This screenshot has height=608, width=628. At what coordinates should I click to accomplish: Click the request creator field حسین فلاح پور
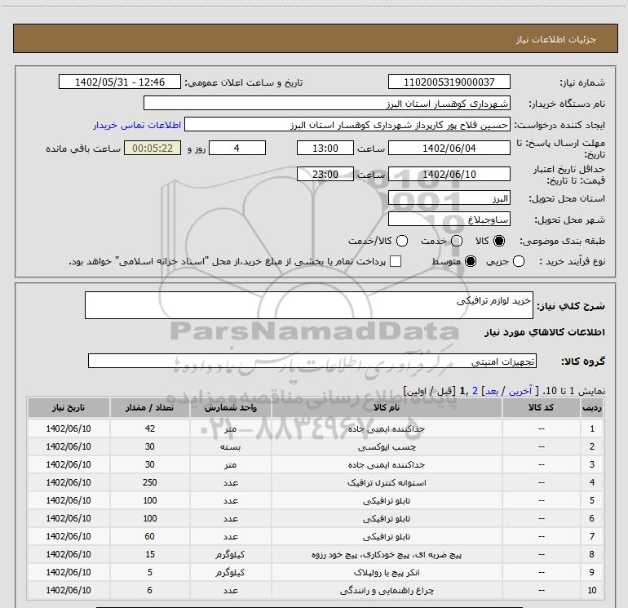click(x=347, y=125)
